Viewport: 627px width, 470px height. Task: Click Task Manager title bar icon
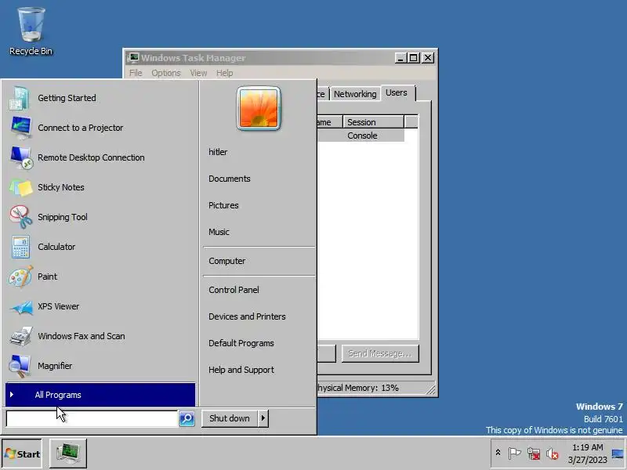pyautogui.click(x=133, y=57)
